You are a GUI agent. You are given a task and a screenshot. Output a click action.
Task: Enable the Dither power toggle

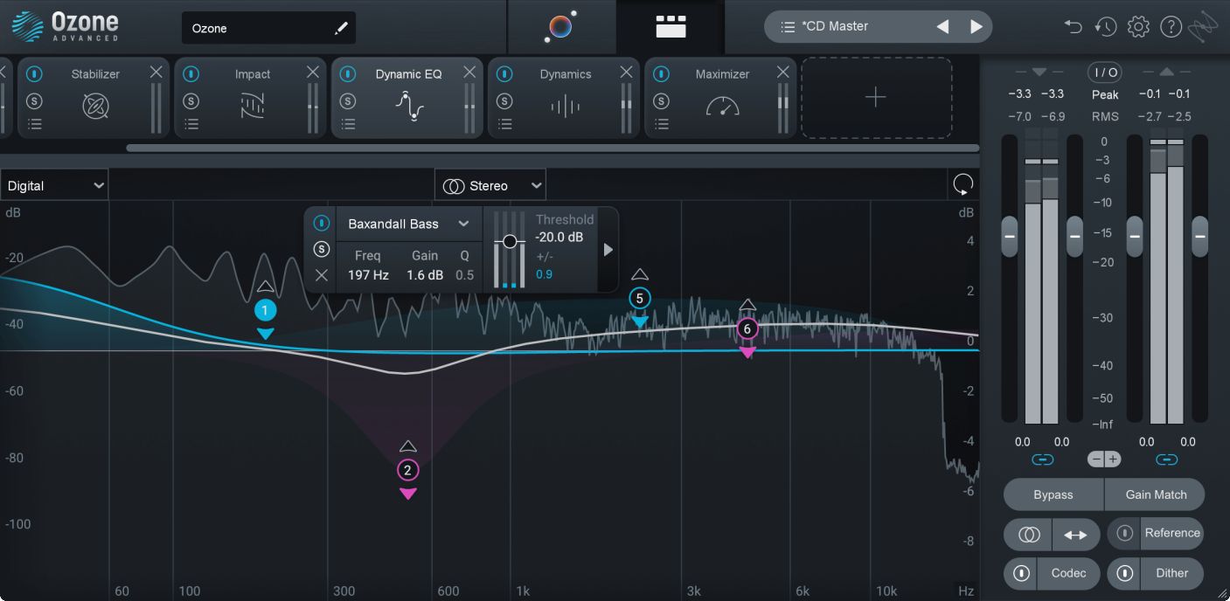click(1125, 573)
